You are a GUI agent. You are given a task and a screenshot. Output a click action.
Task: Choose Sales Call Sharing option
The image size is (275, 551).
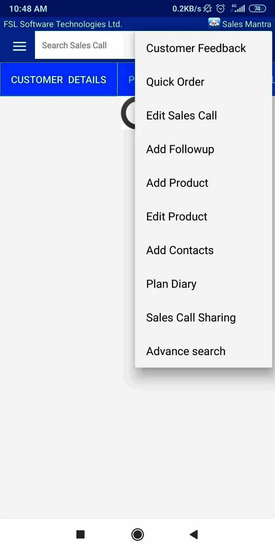click(x=191, y=318)
